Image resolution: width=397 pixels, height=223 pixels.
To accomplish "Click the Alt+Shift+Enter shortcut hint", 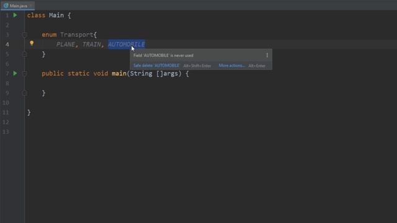I will [197, 66].
